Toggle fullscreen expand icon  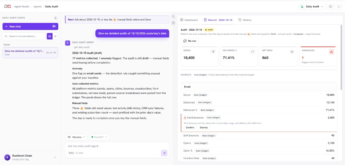click(339, 6)
